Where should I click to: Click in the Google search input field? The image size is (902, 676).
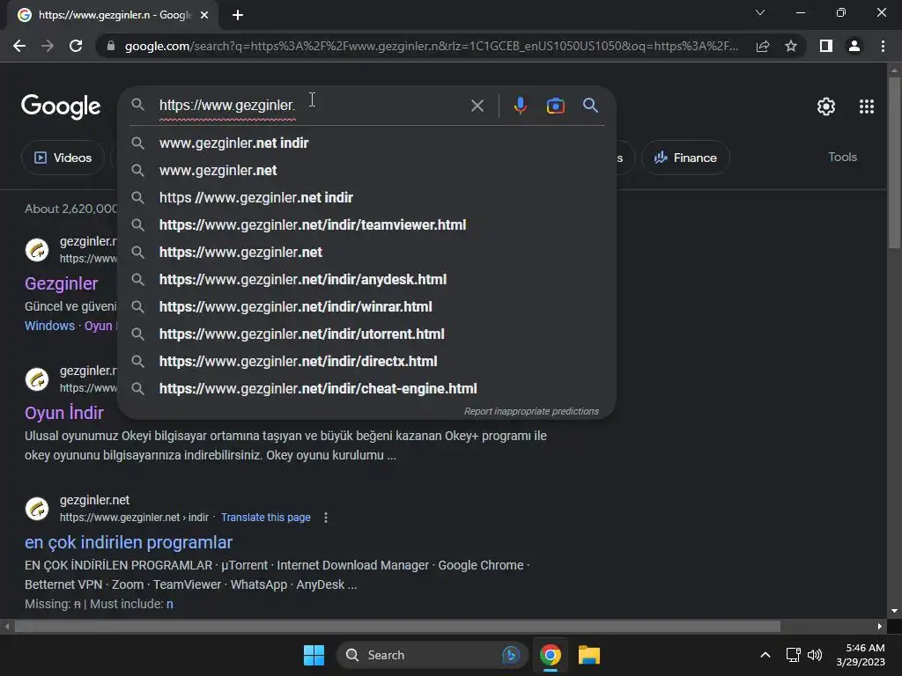coord(311,106)
